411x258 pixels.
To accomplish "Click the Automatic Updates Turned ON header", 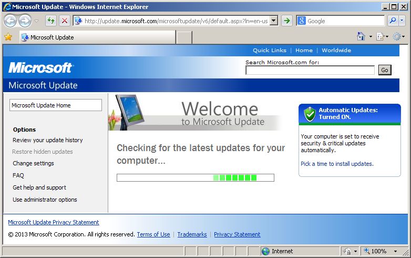I will 350,113.
